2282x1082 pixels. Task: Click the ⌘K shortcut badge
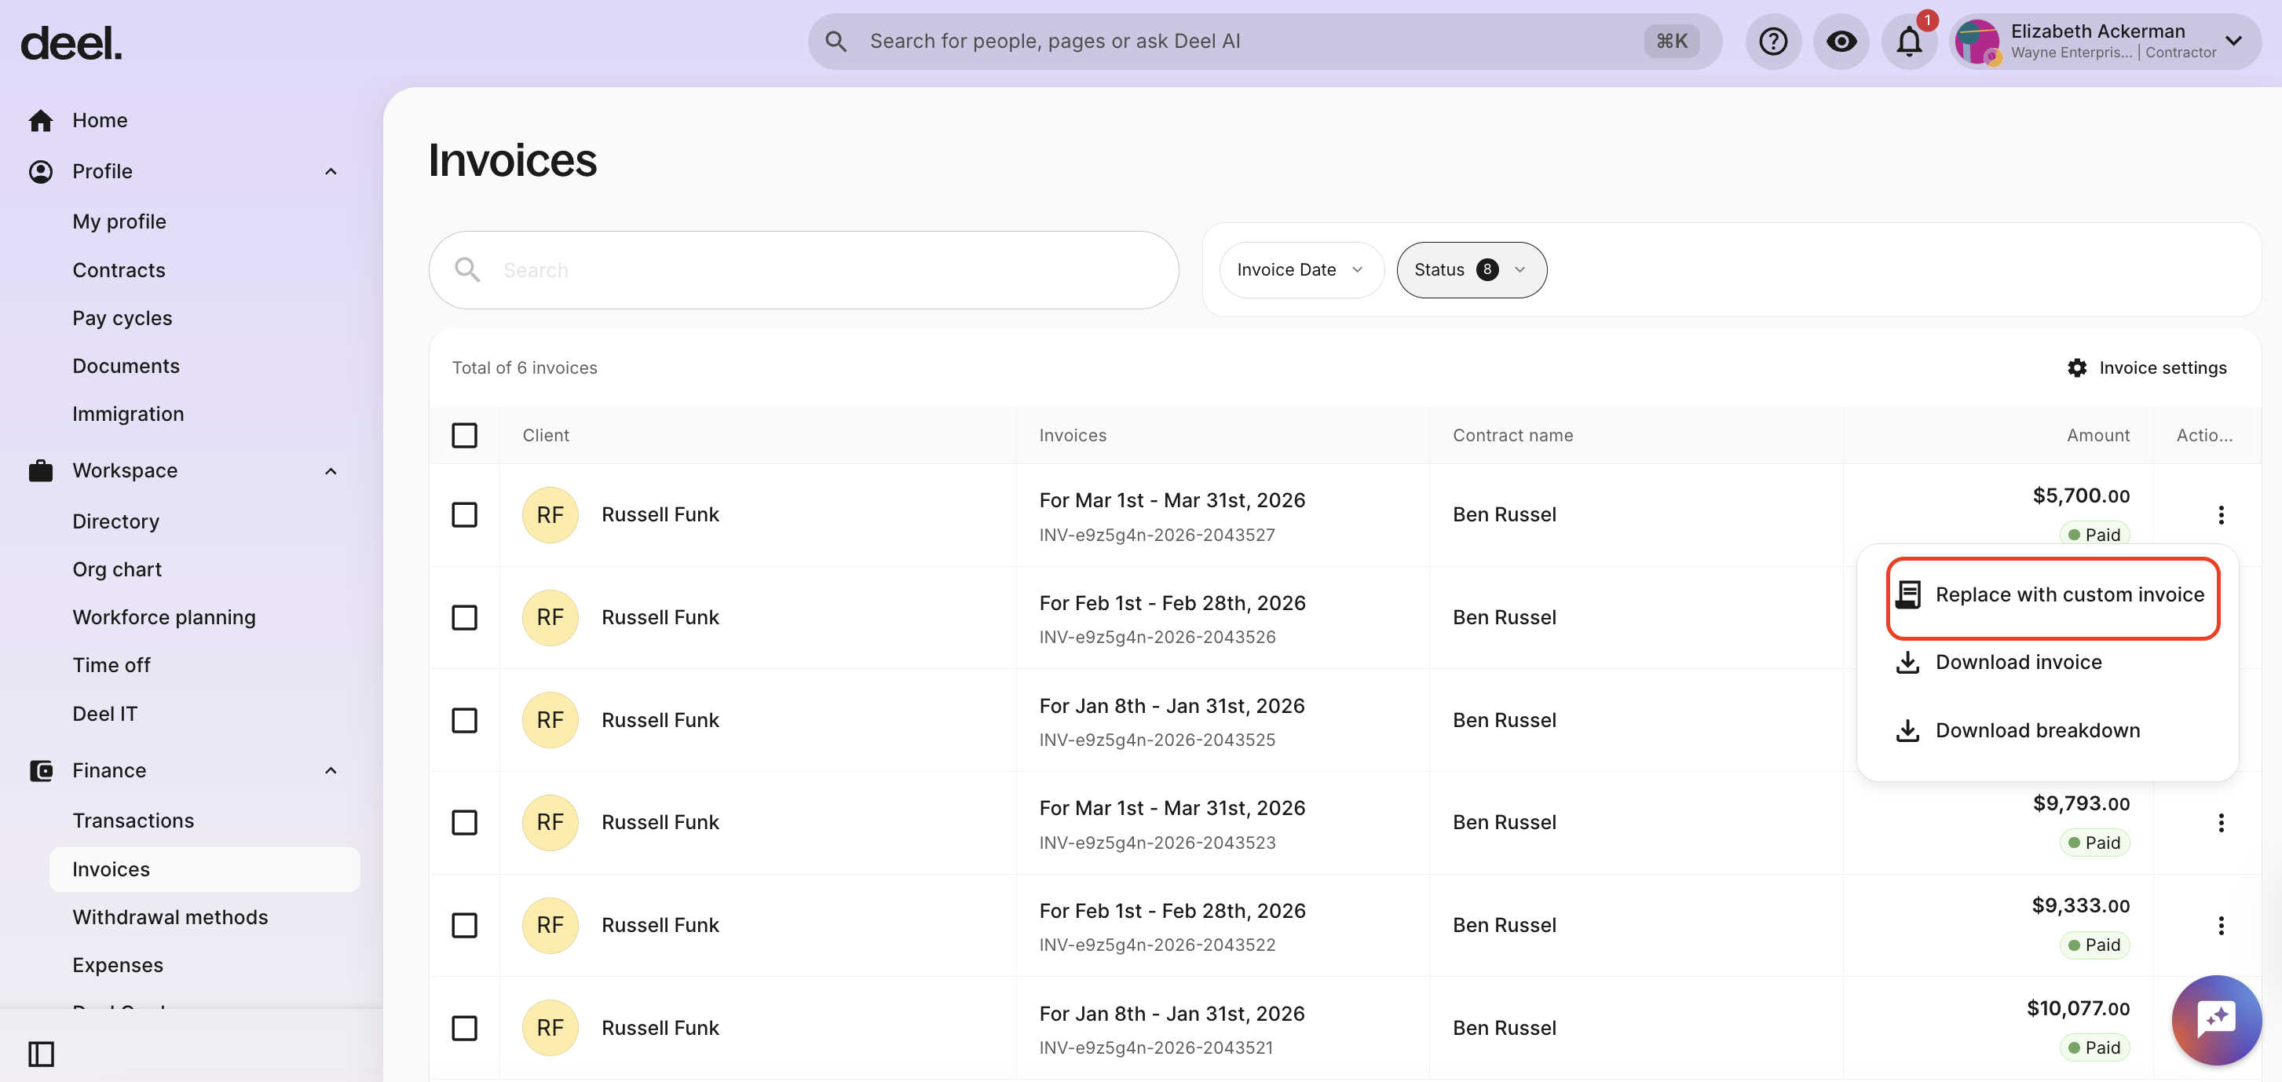pyautogui.click(x=1672, y=42)
